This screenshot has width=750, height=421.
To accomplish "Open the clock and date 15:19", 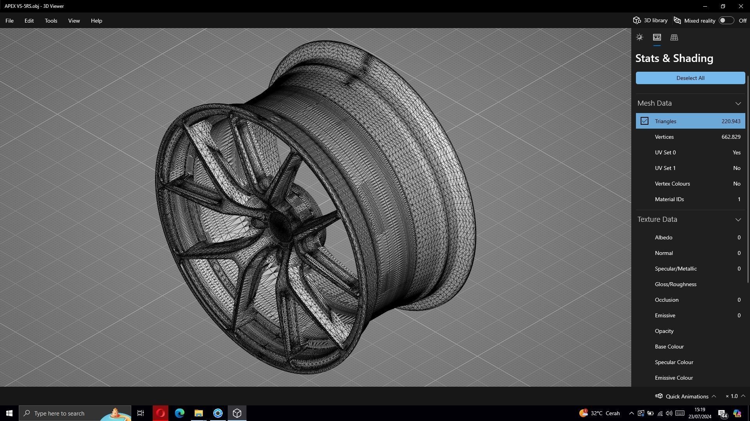I will pos(700,413).
